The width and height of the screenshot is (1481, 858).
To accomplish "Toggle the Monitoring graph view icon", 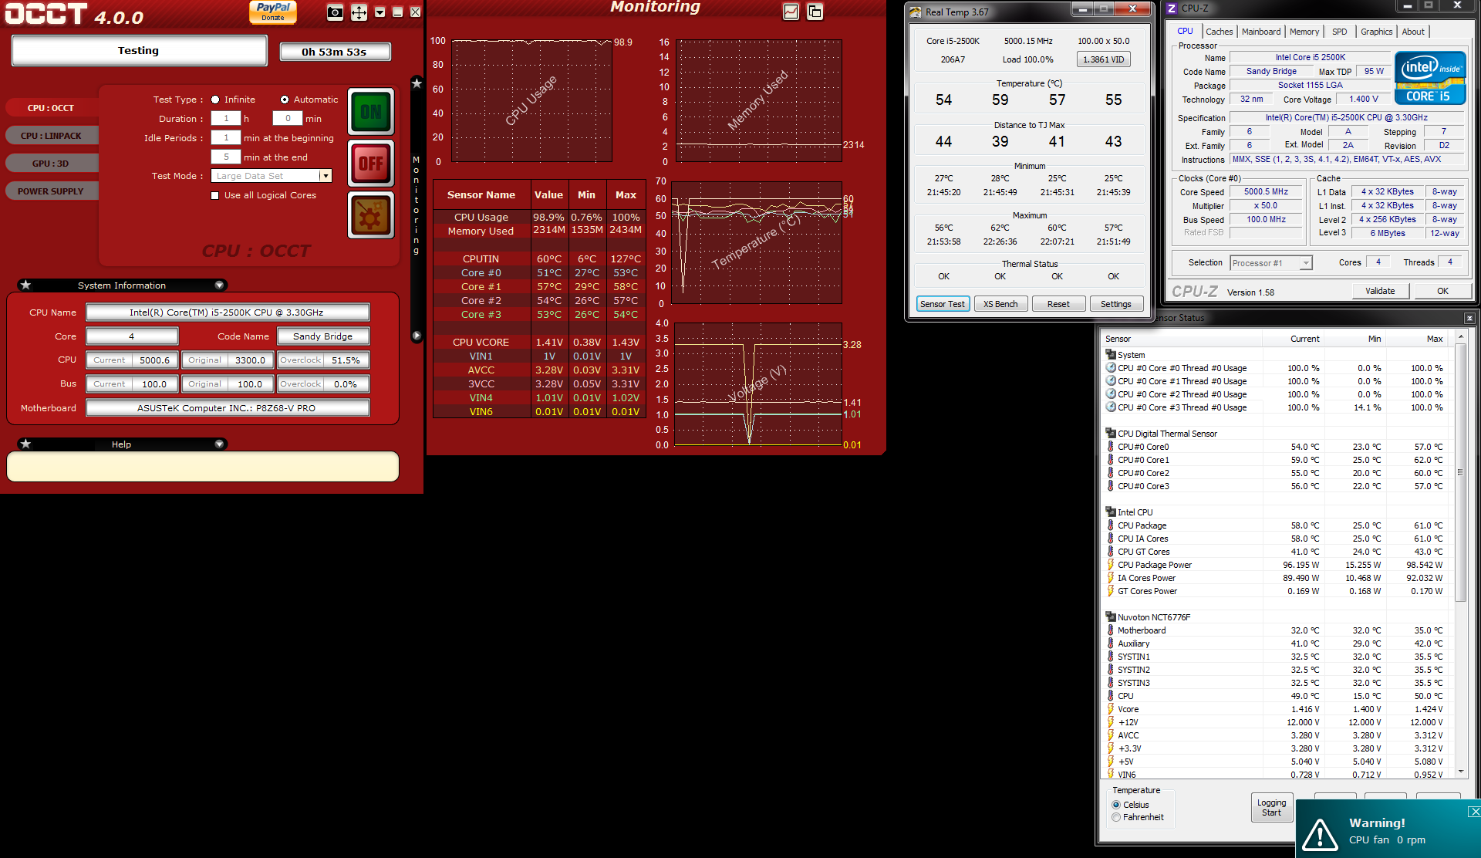I will click(791, 12).
